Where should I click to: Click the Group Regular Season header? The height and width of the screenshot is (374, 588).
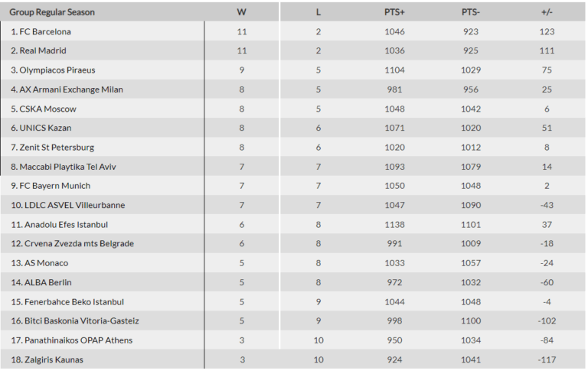coord(52,12)
